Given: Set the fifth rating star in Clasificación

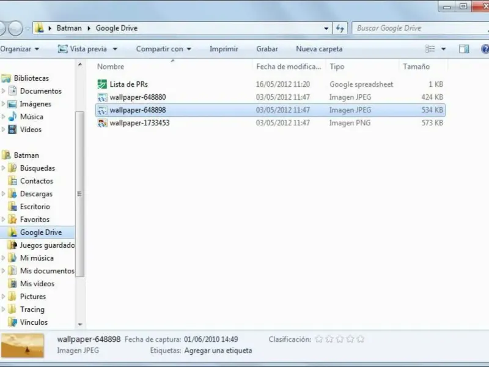Looking at the screenshot, I should pyautogui.click(x=361, y=339).
